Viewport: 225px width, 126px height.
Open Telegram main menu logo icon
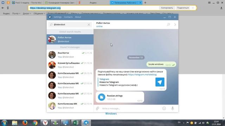pyautogui.click(x=50, y=17)
